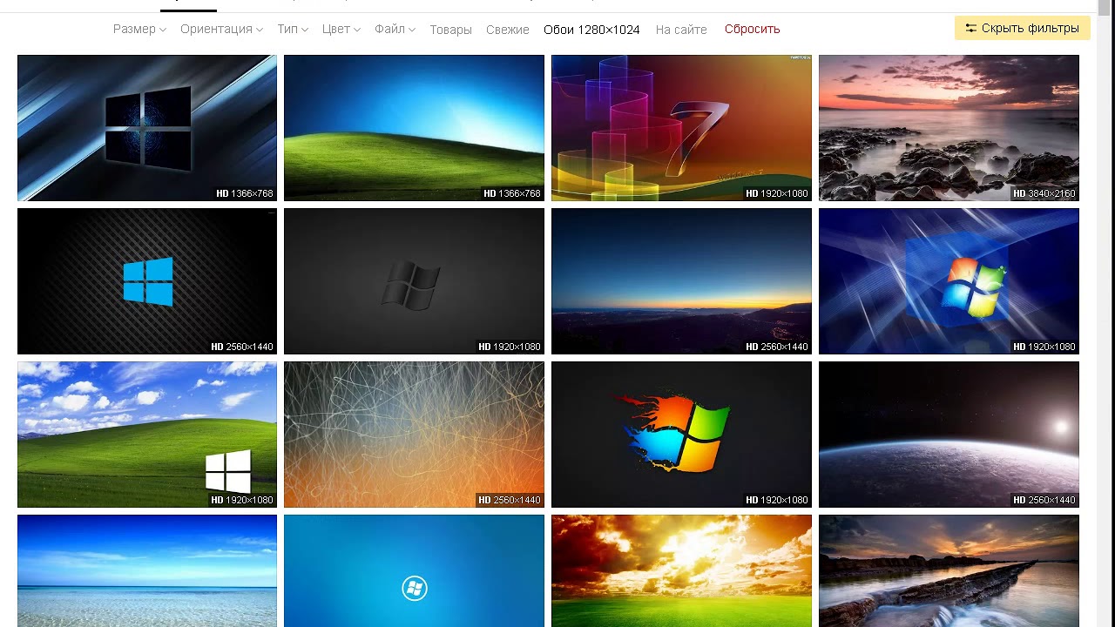The height and width of the screenshot is (627, 1115).
Task: Open orange abstract light threads wallpaper
Action: [414, 435]
